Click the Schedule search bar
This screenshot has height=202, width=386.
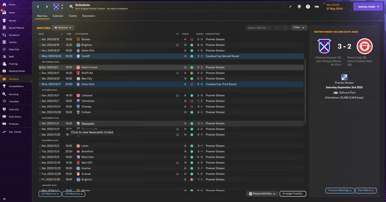point(176,7)
